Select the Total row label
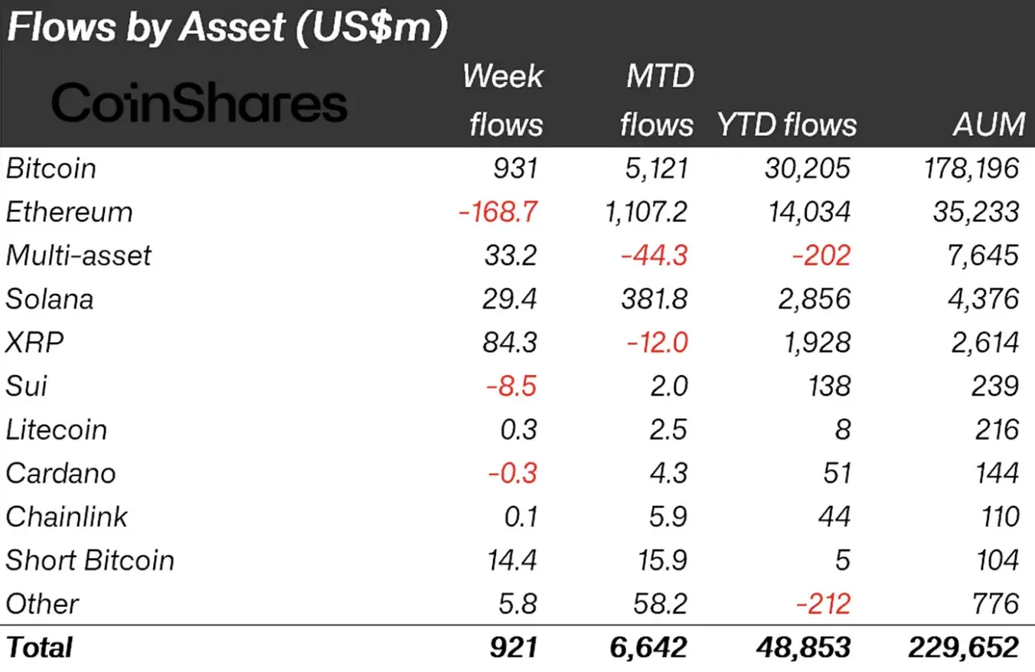The height and width of the screenshot is (672, 1035). tap(39, 648)
